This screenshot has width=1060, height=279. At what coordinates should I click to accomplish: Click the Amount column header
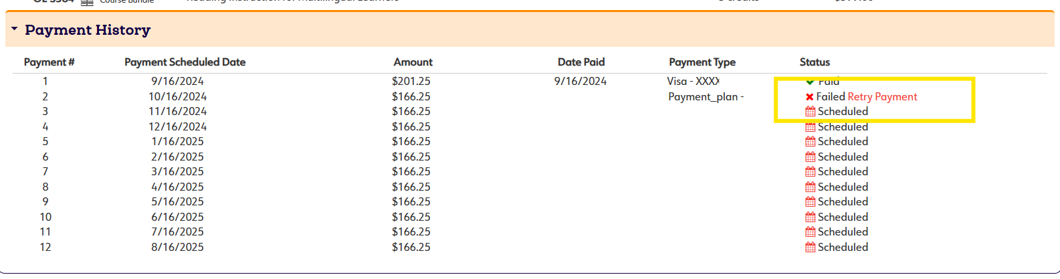pos(413,62)
